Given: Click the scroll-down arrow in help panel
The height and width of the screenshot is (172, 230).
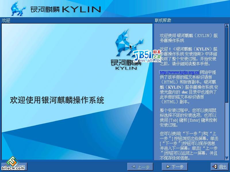Looking at the screenshot, I should tap(227, 158).
